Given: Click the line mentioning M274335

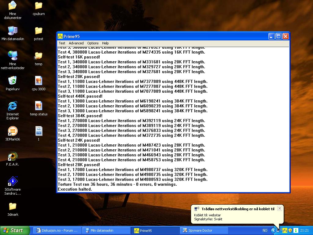Looking at the screenshot, I should (x=131, y=52).
